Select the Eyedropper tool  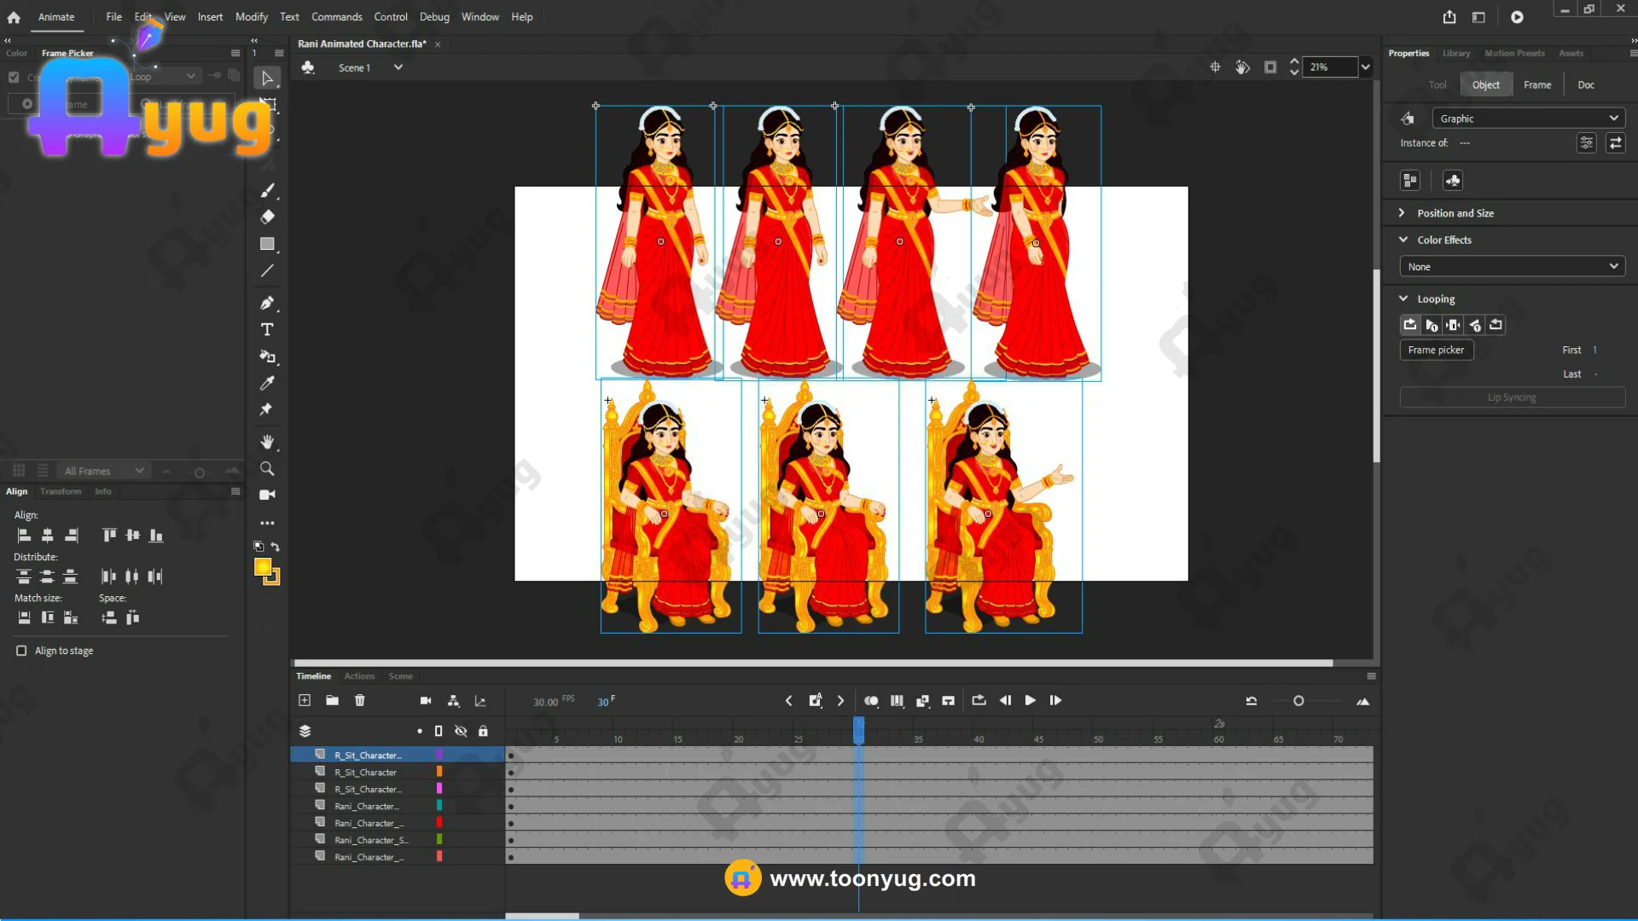pyautogui.click(x=267, y=383)
